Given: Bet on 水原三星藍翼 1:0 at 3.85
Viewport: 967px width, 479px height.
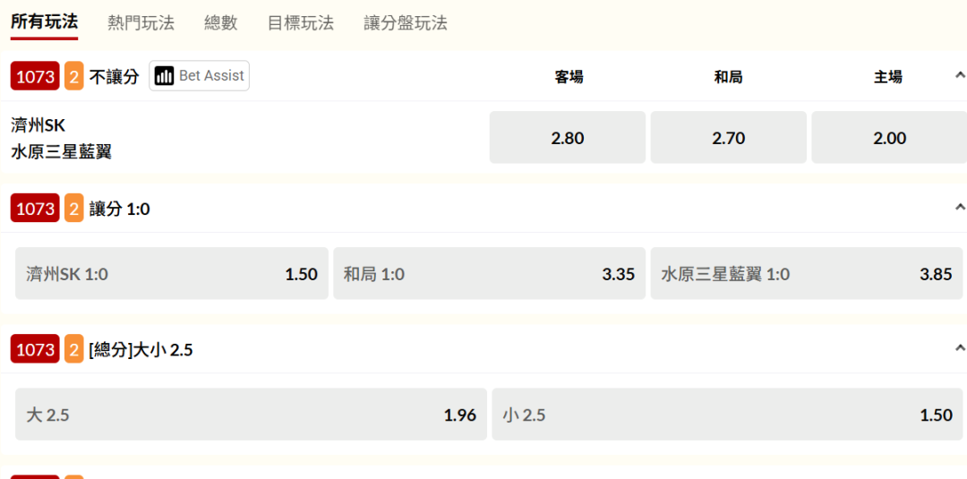Looking at the screenshot, I should 806,274.
